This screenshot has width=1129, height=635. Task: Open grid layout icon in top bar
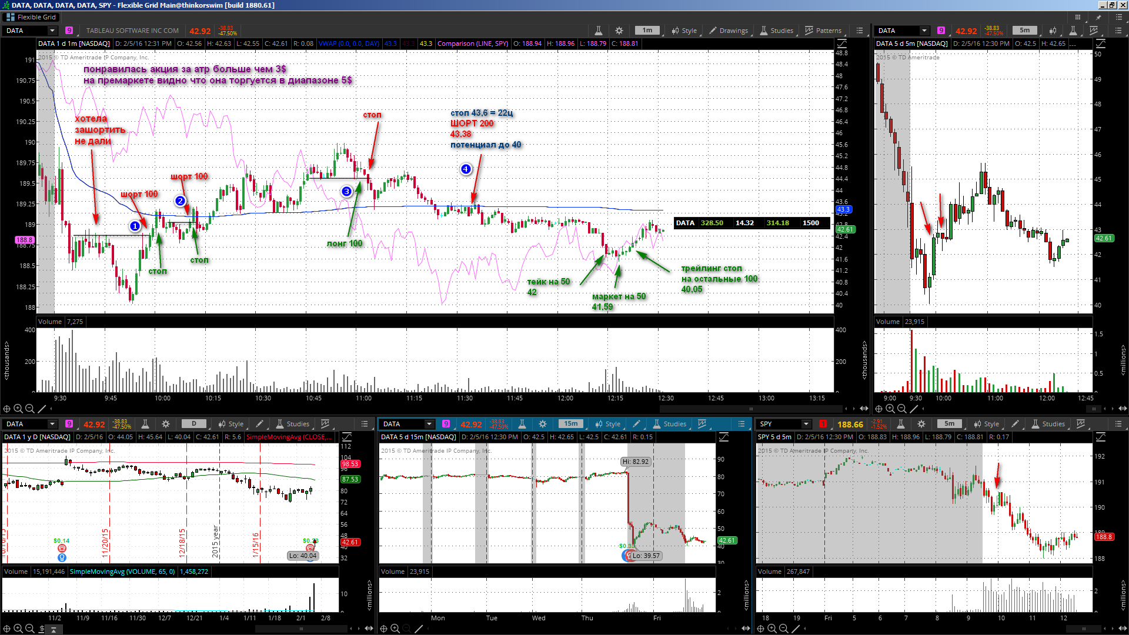[x=1078, y=17]
